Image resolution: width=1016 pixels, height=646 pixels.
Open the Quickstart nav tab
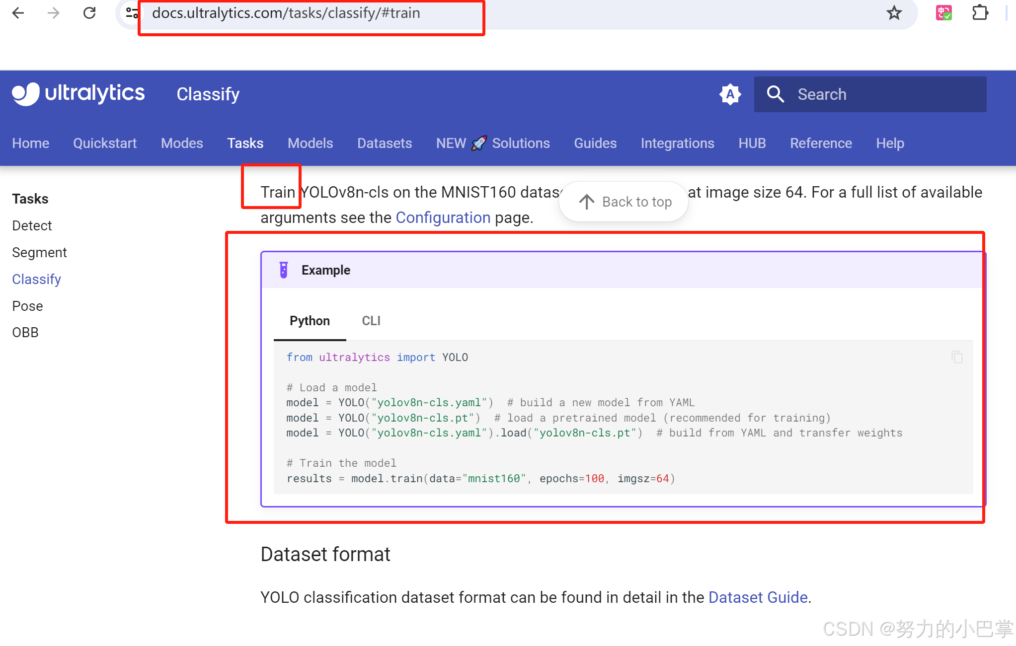pyautogui.click(x=105, y=144)
